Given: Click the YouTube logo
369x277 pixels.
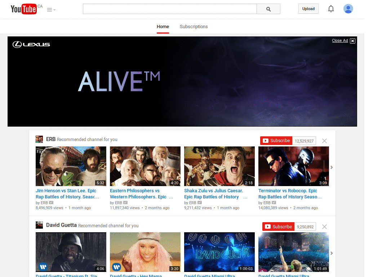Looking at the screenshot, I should 24,9.
